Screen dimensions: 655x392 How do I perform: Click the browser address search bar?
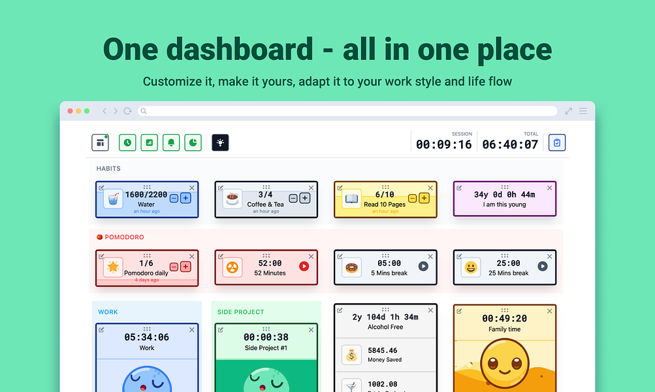pyautogui.click(x=347, y=111)
